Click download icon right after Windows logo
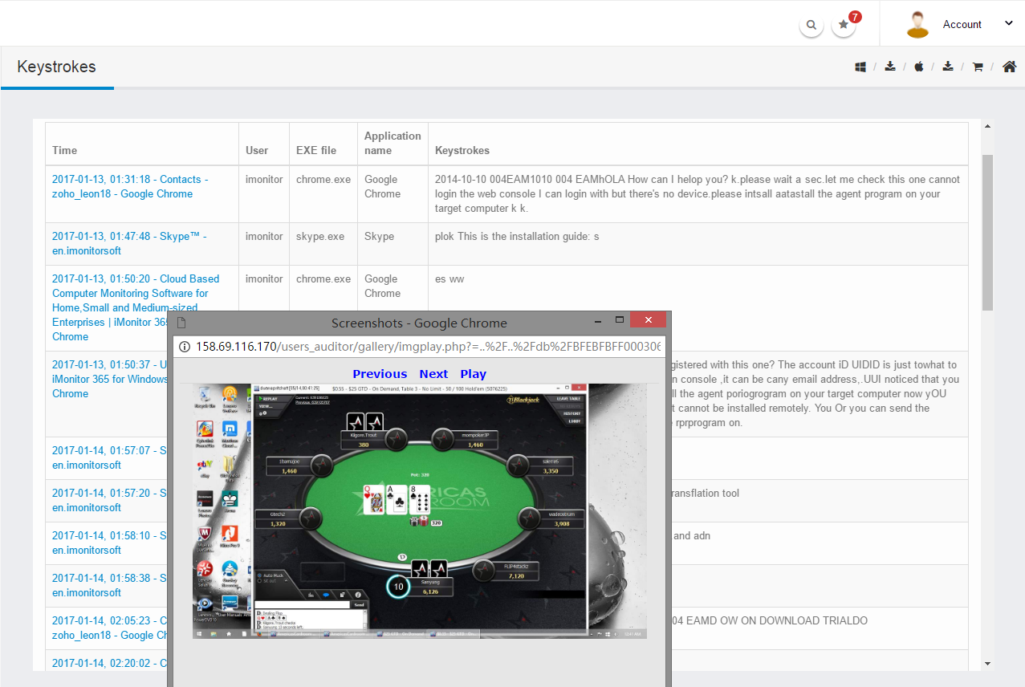Image resolution: width=1025 pixels, height=687 pixels. [890, 67]
